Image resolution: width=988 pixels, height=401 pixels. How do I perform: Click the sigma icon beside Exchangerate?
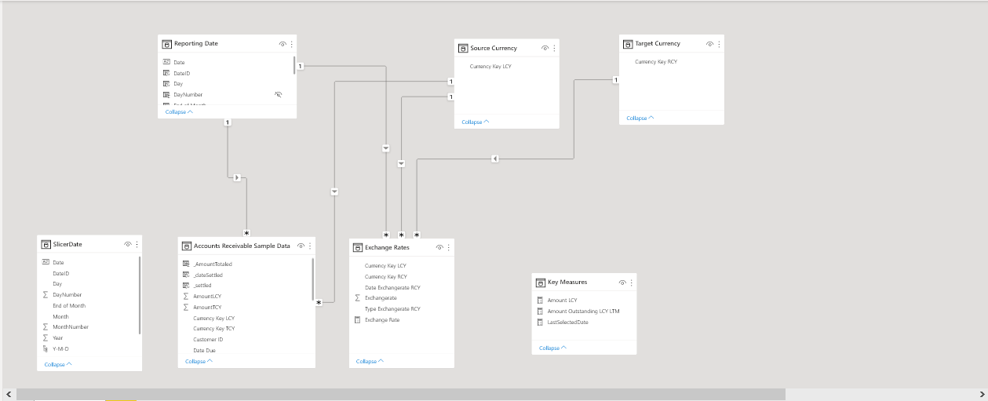(358, 298)
